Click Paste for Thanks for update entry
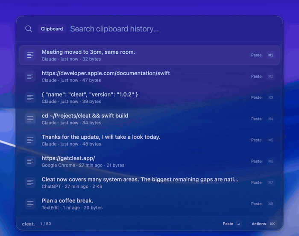 (x=256, y=140)
